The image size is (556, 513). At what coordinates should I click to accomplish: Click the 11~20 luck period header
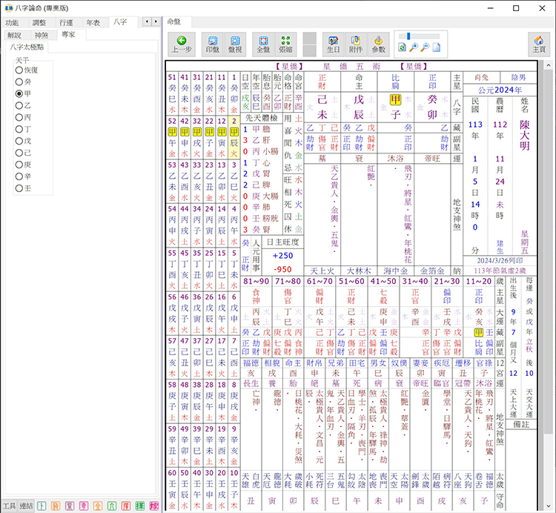click(479, 281)
